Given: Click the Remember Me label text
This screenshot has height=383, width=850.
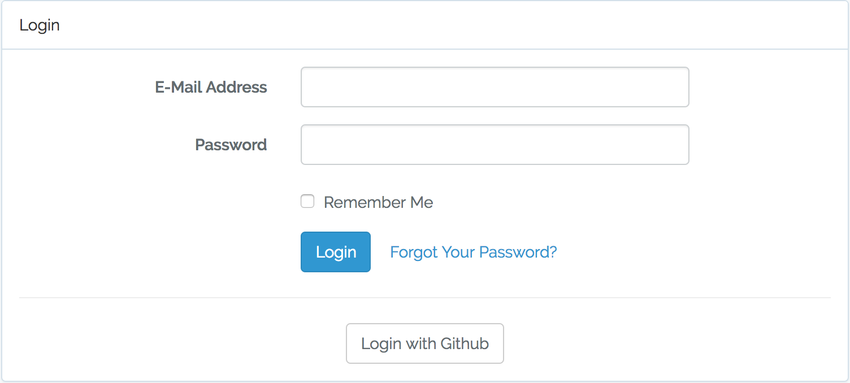Looking at the screenshot, I should [378, 202].
